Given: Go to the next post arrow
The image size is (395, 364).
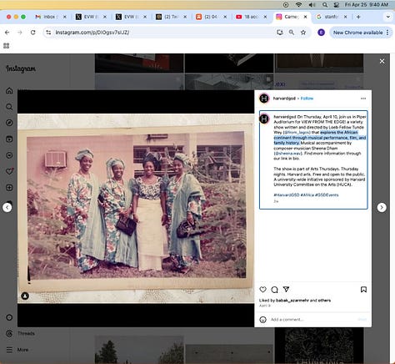Looking at the screenshot, I should tap(382, 207).
